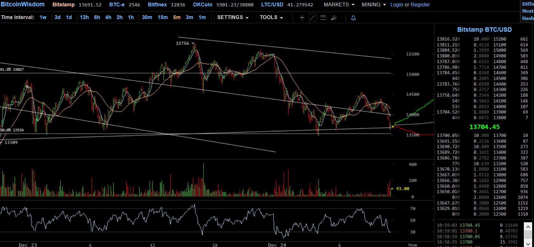
Task: Click the trades list down arrow
Action: pos(528,244)
